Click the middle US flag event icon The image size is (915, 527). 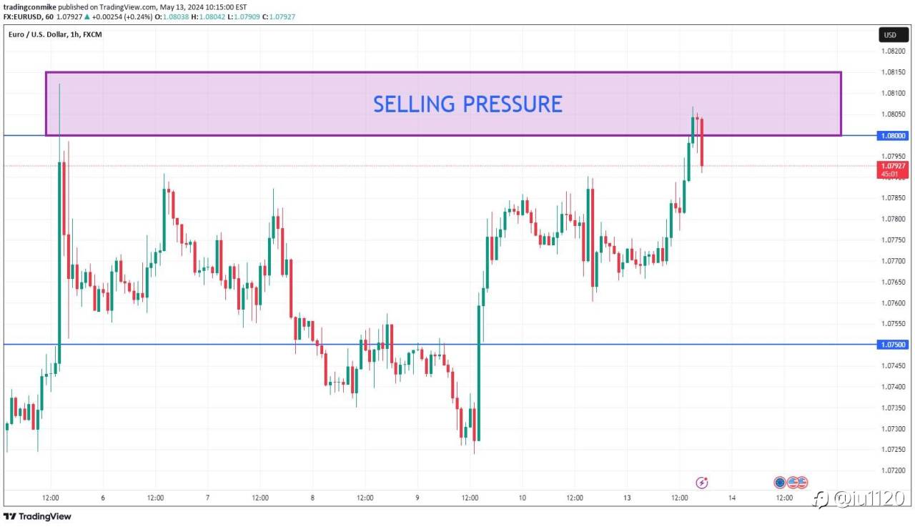(x=792, y=483)
